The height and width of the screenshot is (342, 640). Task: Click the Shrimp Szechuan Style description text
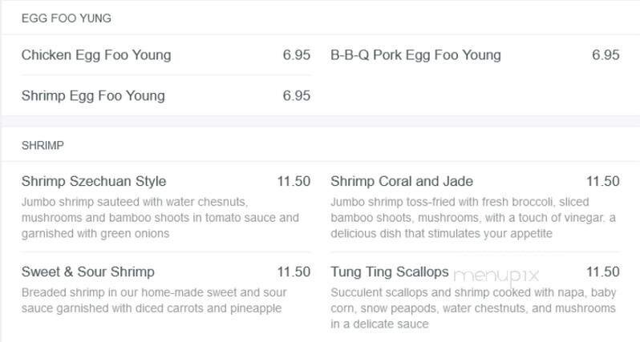tap(160, 217)
